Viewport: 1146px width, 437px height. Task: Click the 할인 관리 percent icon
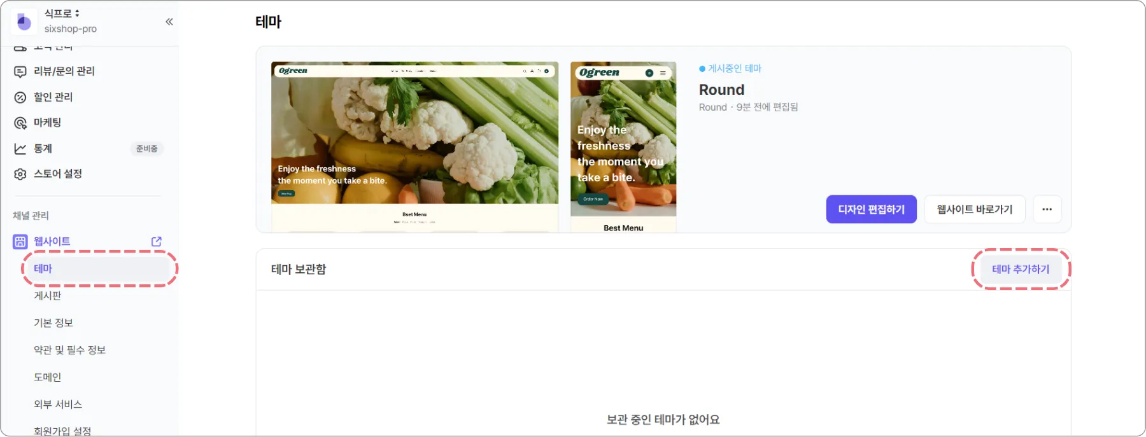[x=20, y=97]
